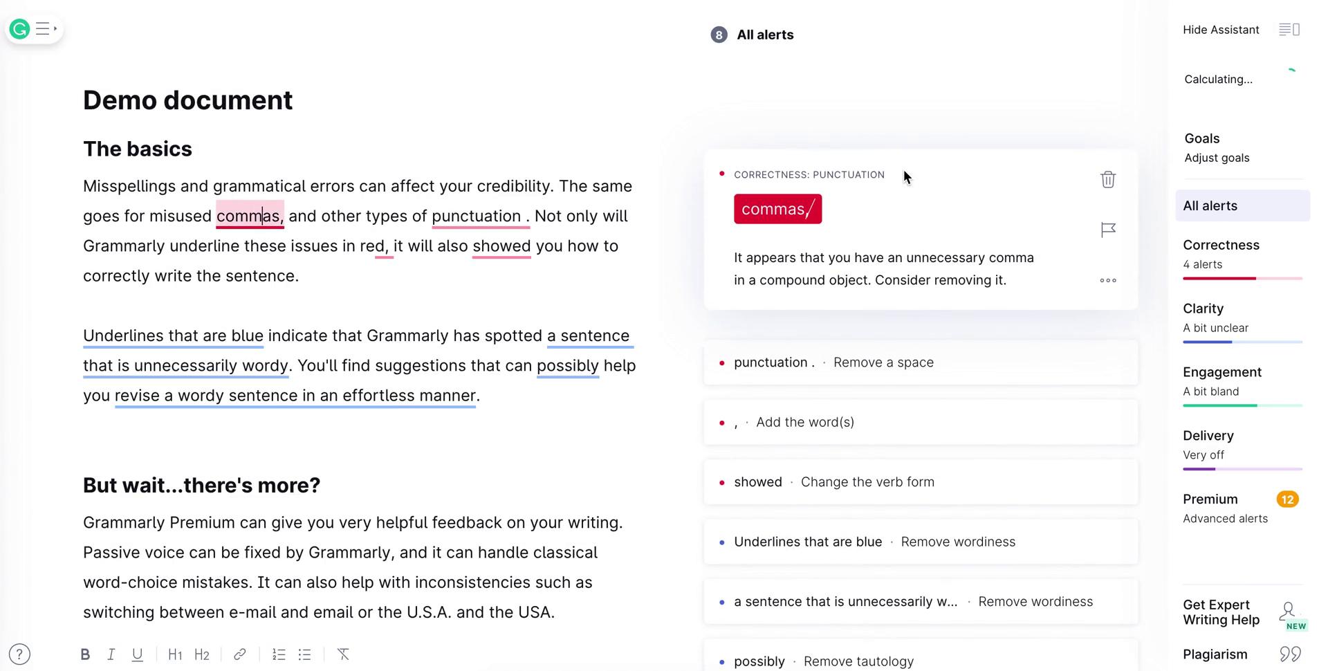Click the 'CORRECTNESS: PUNCTUATION' category label
This screenshot has width=1328, height=671.
tap(809, 175)
